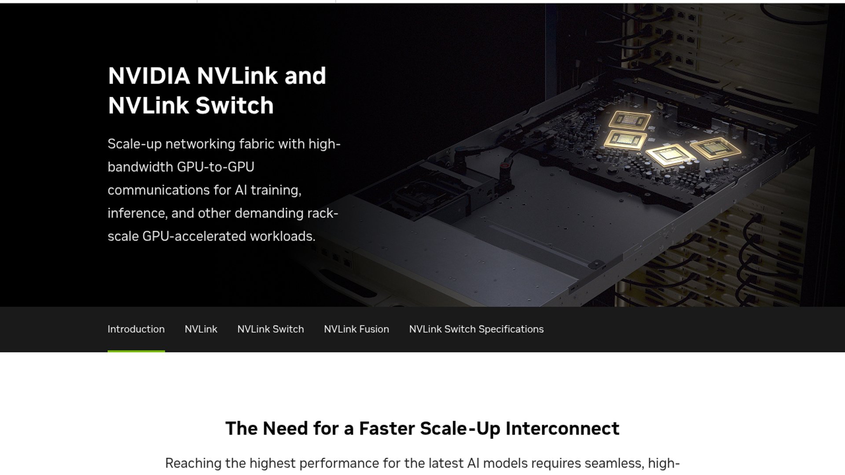The image size is (845, 475).
Task: Click the Scale-up networking fabric description text
Action: [x=224, y=190]
